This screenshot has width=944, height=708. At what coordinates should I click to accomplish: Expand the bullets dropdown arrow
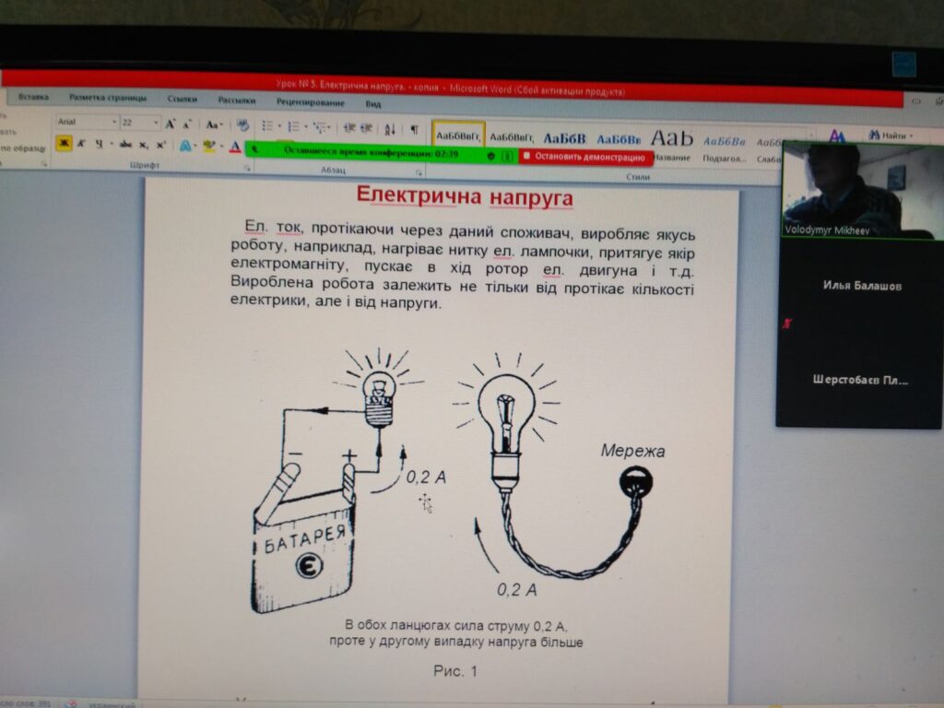click(279, 126)
